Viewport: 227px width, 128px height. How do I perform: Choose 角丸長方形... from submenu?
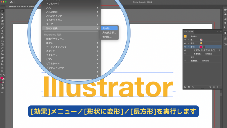pos(109,32)
